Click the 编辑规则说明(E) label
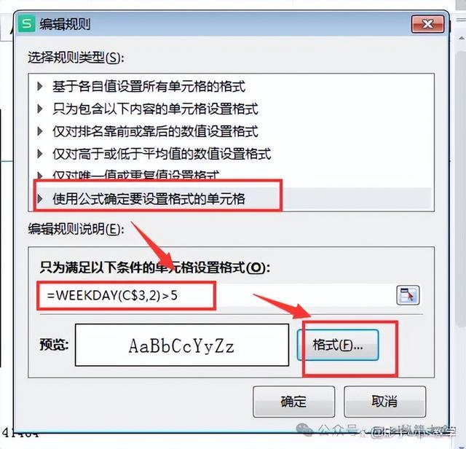 (x=76, y=229)
